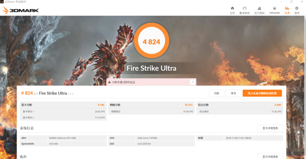Click the 51.65 FPS value
This screenshot has height=159, width=306.
(188, 112)
